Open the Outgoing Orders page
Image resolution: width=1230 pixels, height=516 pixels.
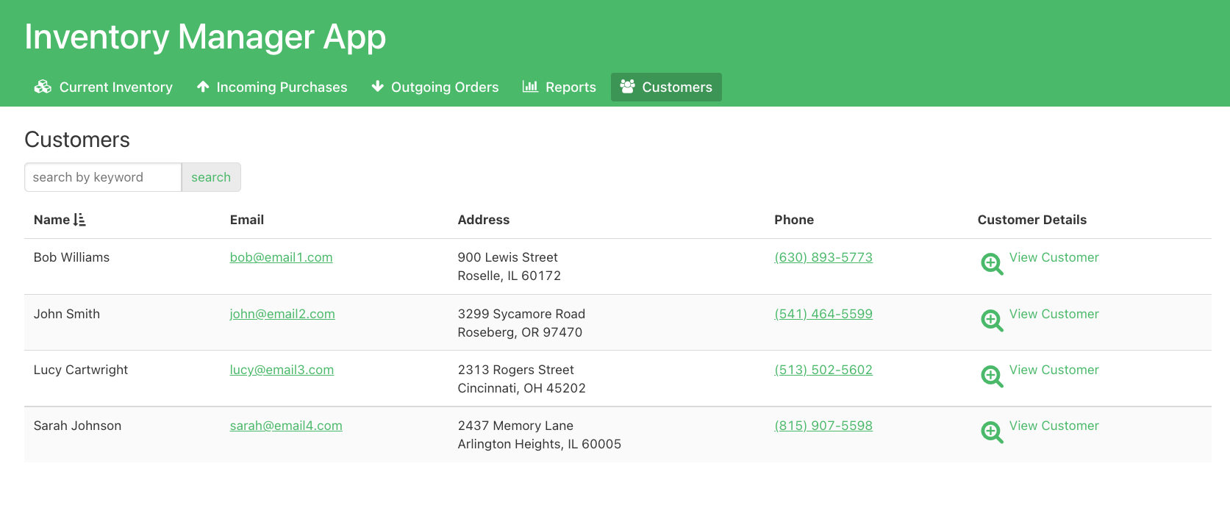435,87
